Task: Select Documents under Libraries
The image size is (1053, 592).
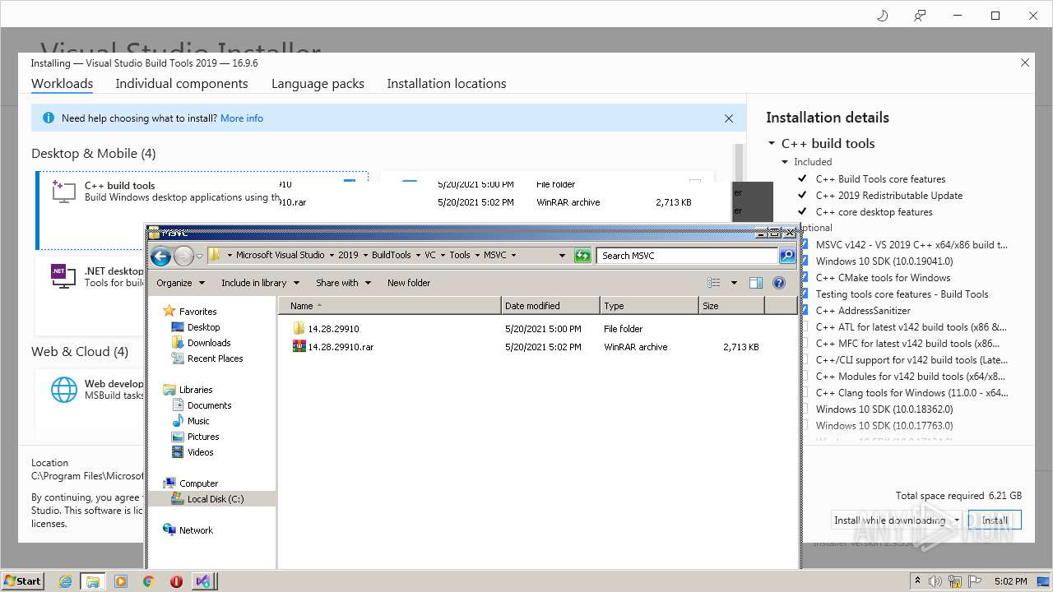Action: click(x=209, y=405)
